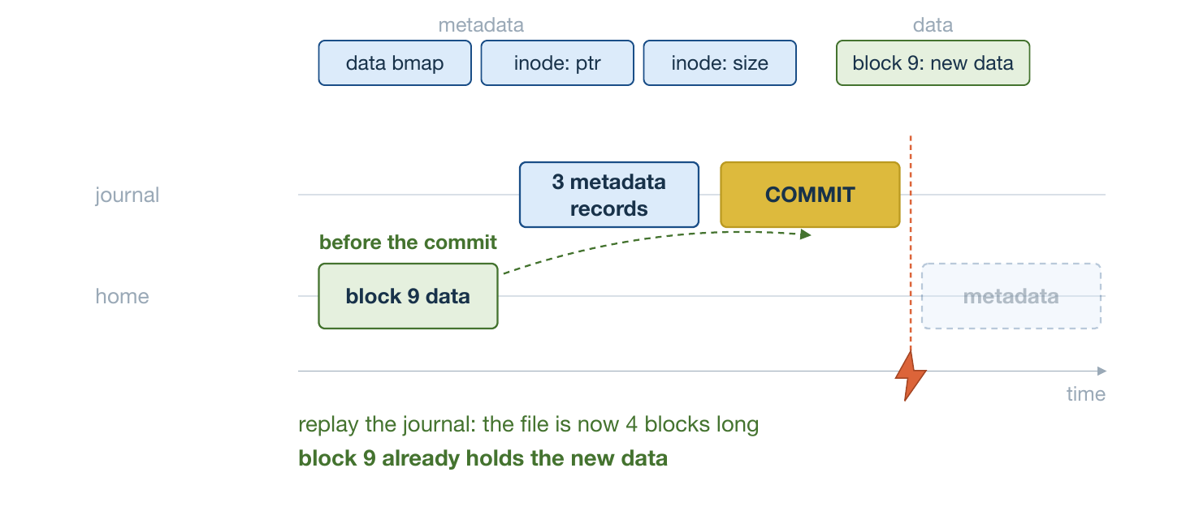
Task: Click the home lane label
Action: click(123, 296)
